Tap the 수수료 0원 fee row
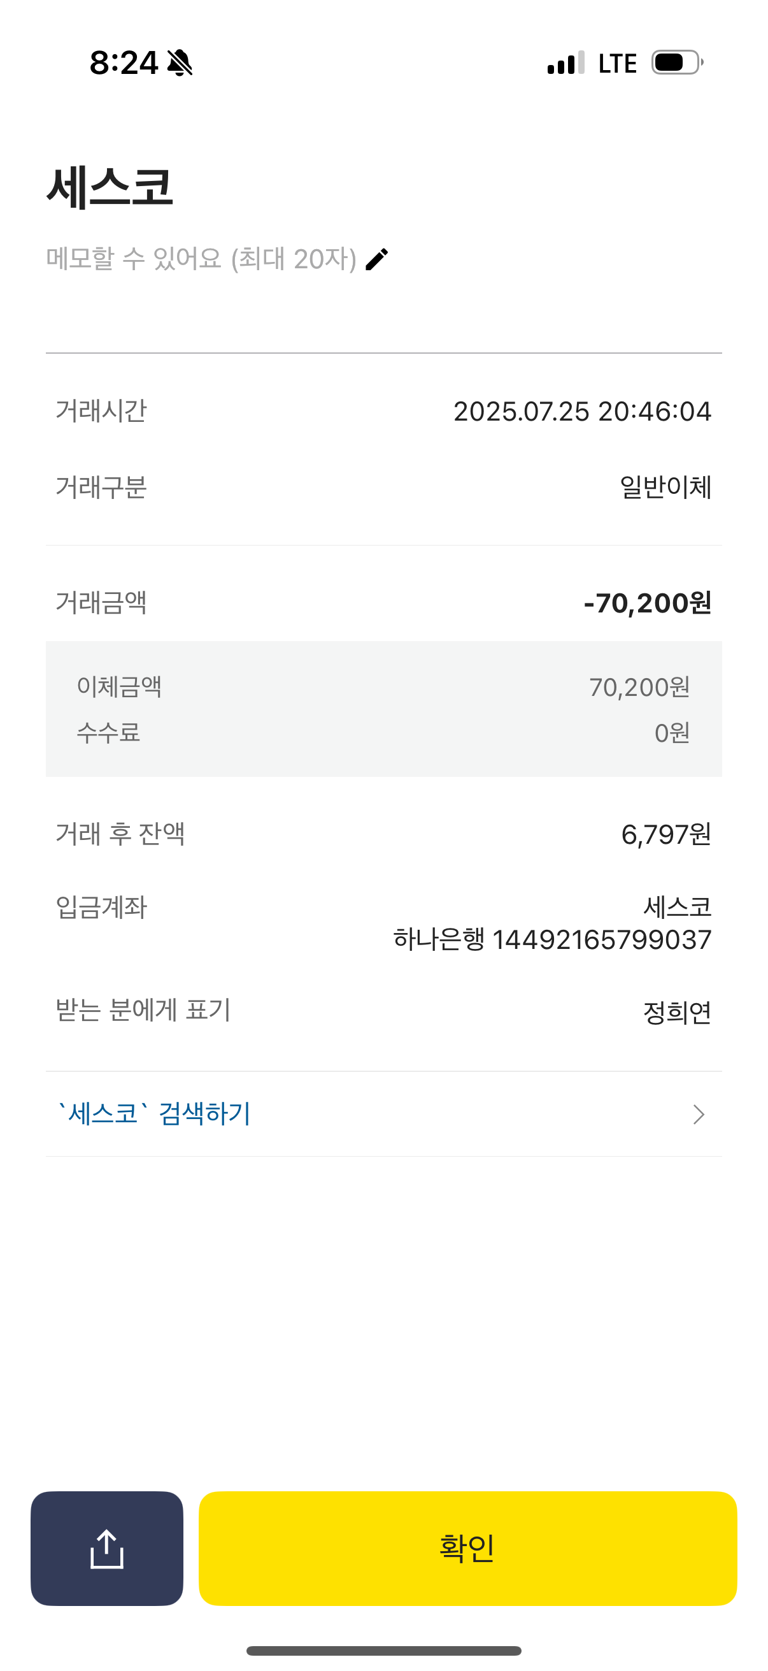 [x=383, y=733]
